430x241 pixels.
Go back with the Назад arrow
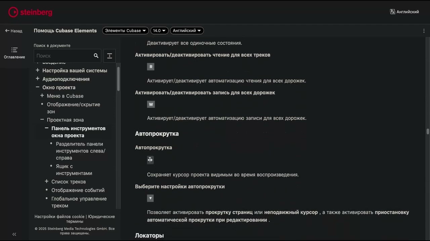(13, 31)
